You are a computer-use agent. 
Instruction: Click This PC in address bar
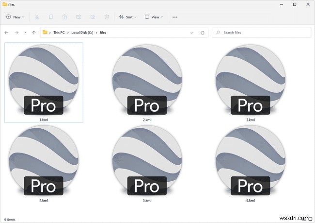pyautogui.click(x=59, y=33)
